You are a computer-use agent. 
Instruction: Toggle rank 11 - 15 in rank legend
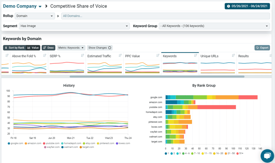coord(207,153)
